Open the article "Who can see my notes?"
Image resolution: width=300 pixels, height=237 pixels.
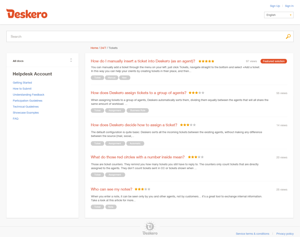(x=111, y=189)
